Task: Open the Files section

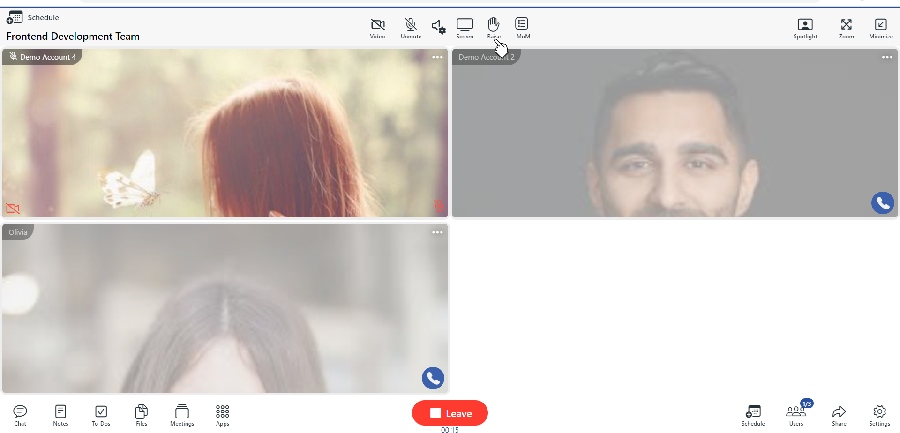Action: coord(142,415)
